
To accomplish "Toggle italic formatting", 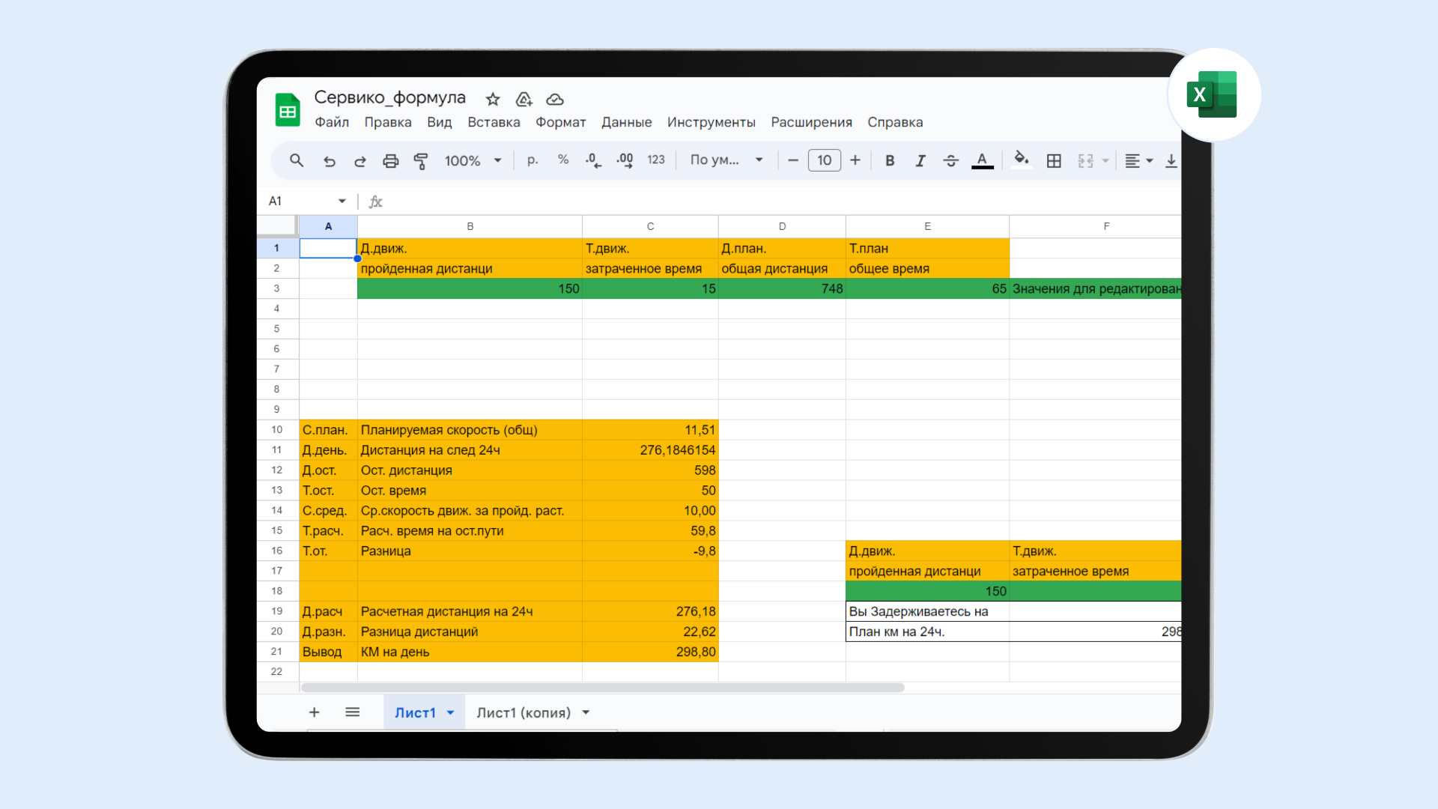I will [920, 160].
